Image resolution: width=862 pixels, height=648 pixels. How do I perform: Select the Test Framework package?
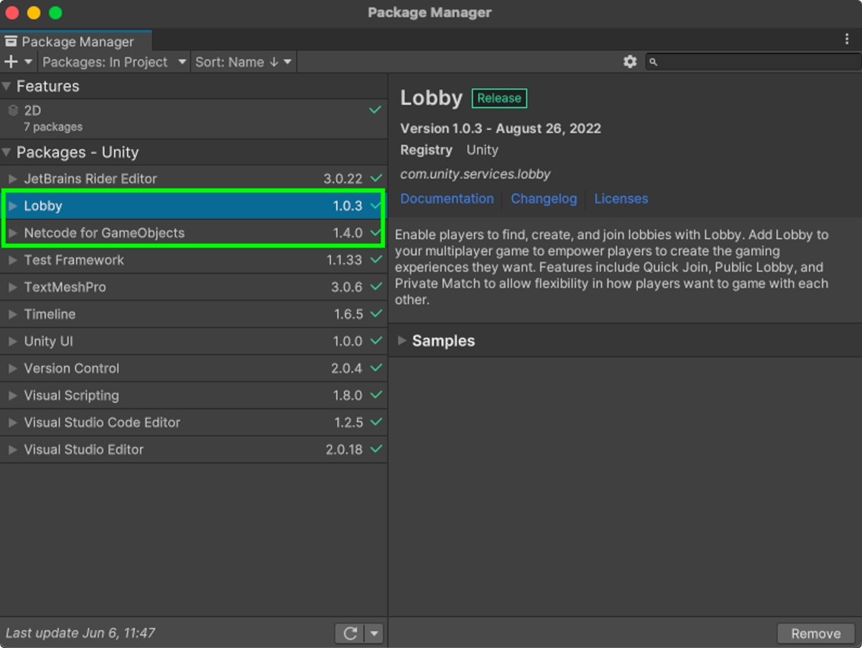193,260
